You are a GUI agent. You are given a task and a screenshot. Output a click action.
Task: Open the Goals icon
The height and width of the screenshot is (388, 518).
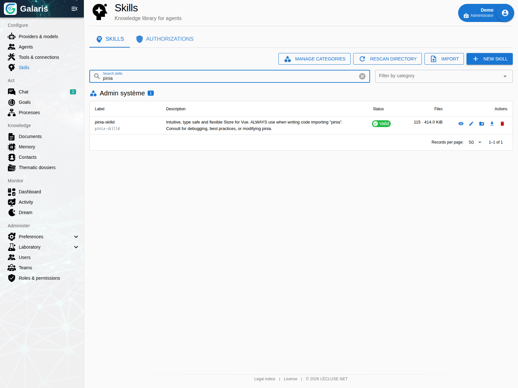(12, 102)
